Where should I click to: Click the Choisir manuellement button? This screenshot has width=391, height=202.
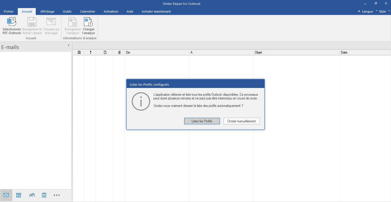coord(241,121)
